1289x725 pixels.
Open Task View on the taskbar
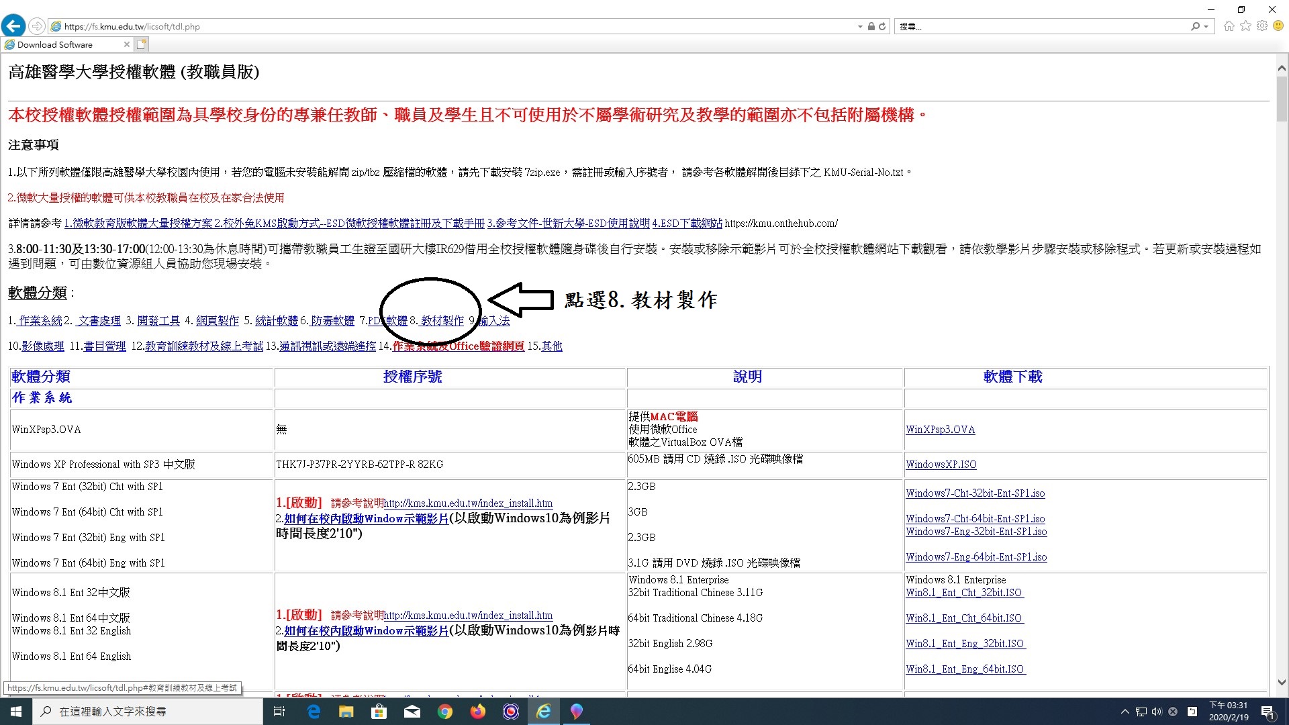[279, 712]
